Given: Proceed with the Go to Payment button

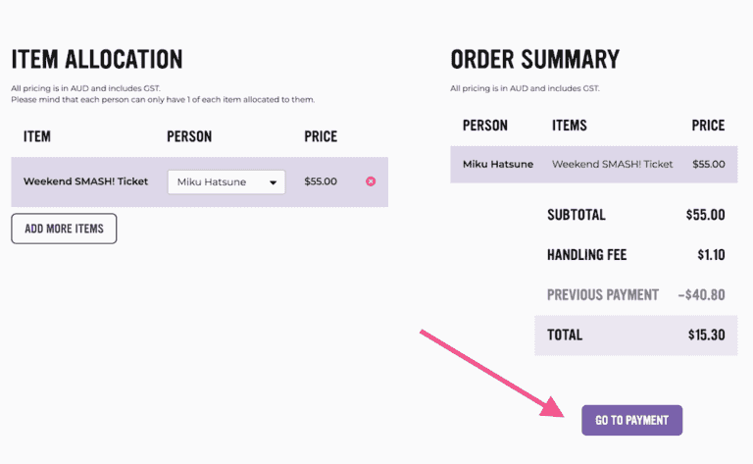Looking at the screenshot, I should (631, 420).
